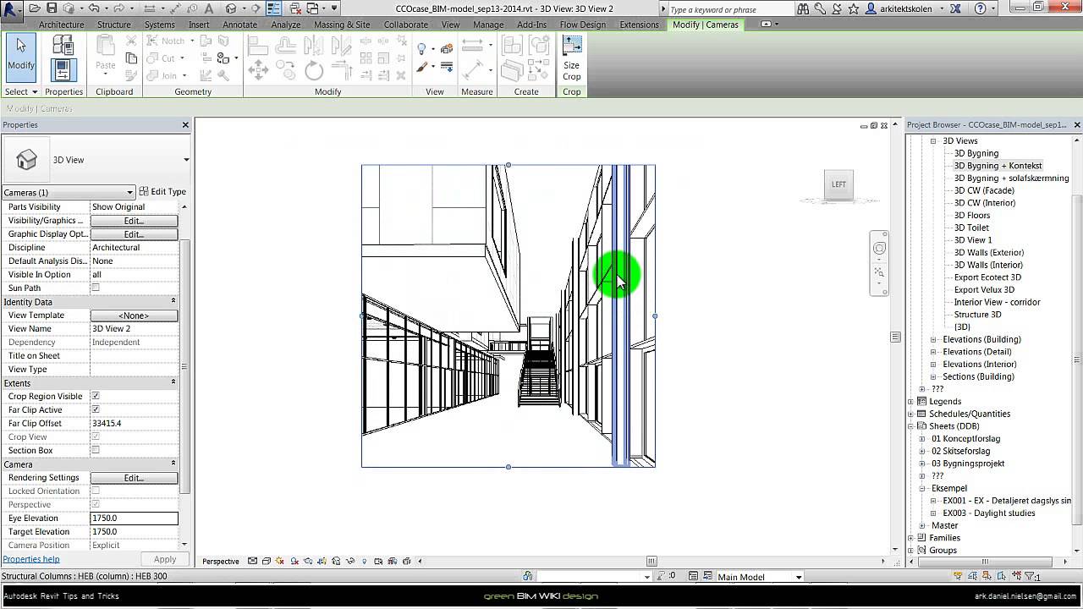Click the Copy to clipboard icon
Screen dimensions: 1083x609
pyautogui.click(x=131, y=58)
